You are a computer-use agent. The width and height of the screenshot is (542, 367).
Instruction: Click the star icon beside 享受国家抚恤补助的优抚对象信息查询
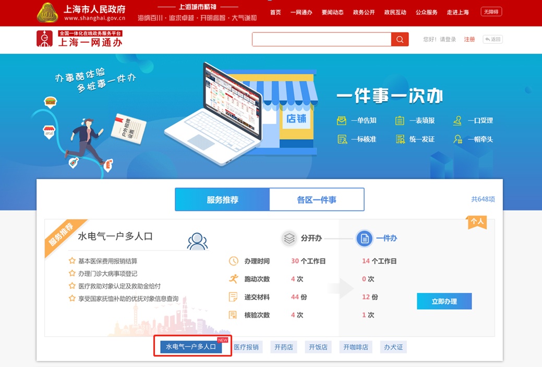[x=72, y=298]
